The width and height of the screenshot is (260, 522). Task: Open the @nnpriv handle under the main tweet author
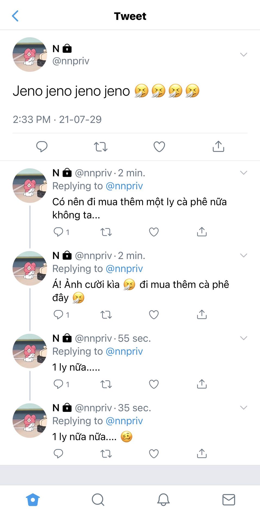(x=71, y=61)
